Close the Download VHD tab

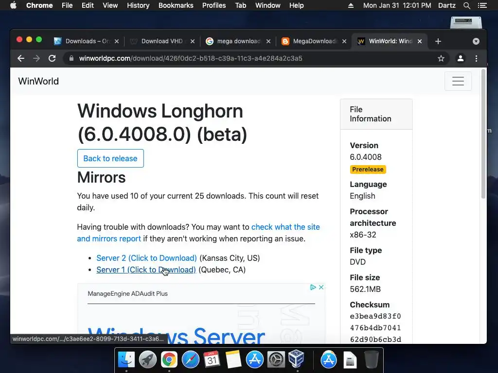193,41
